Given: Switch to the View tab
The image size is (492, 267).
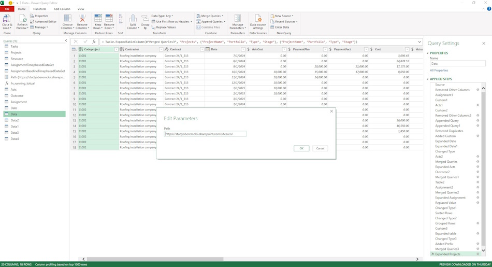Looking at the screenshot, I should (x=81, y=9).
